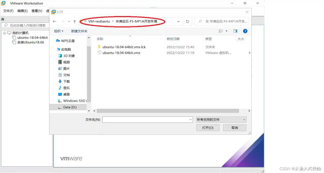Open the 所有支持的文件 file type dropdown
Image resolution: width=324 pixels, height=173 pixels.
(x=221, y=119)
